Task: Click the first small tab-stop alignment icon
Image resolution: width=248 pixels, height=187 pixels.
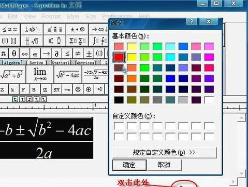Action: (15, 99)
